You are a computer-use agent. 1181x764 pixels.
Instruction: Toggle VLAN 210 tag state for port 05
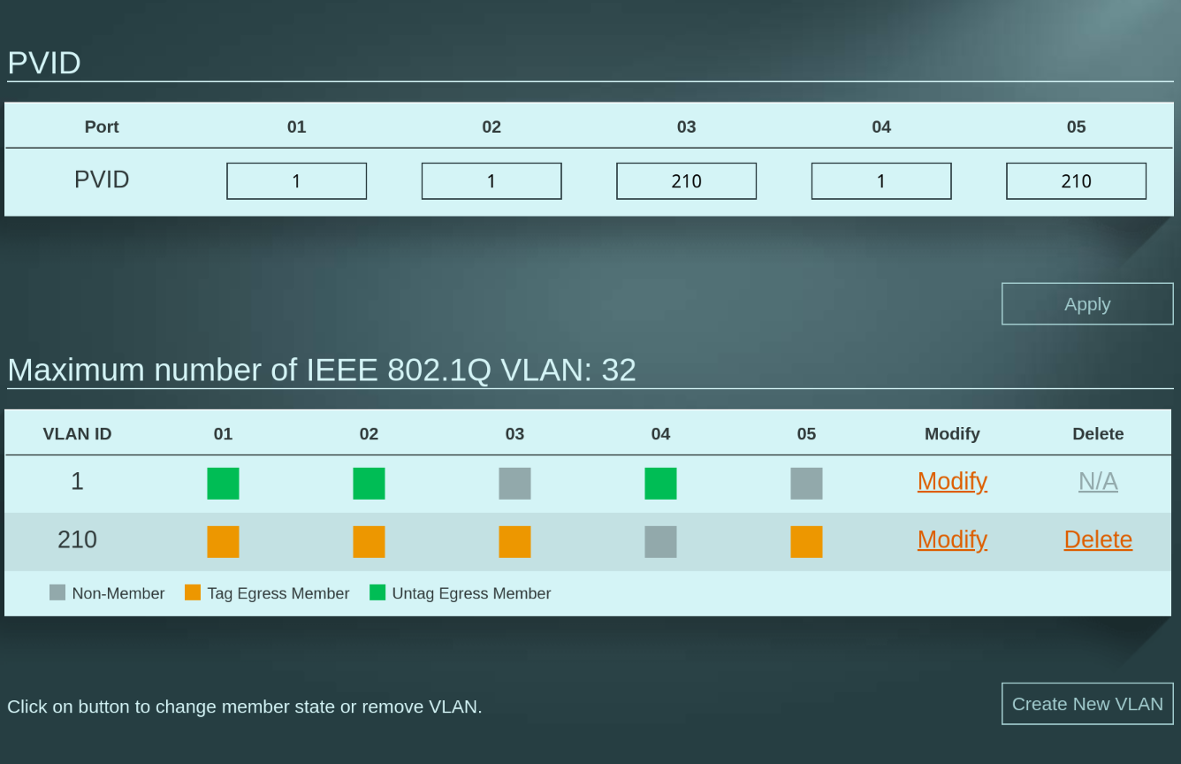pos(806,542)
